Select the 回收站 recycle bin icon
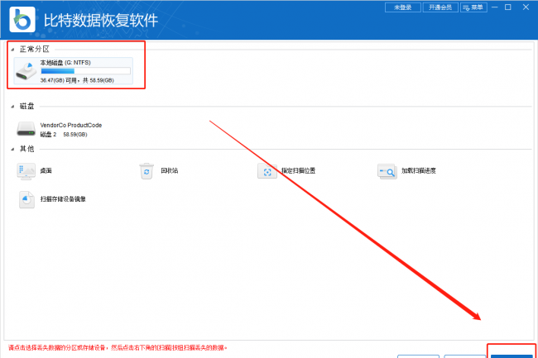This screenshot has height=358, width=538. click(147, 171)
